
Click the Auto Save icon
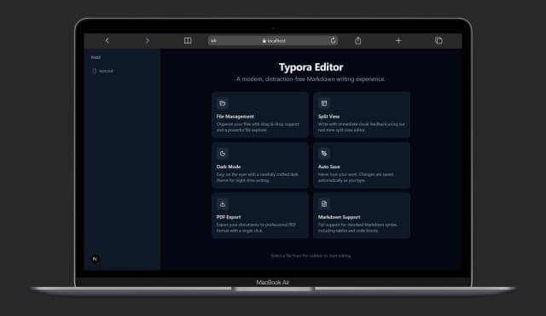click(324, 153)
